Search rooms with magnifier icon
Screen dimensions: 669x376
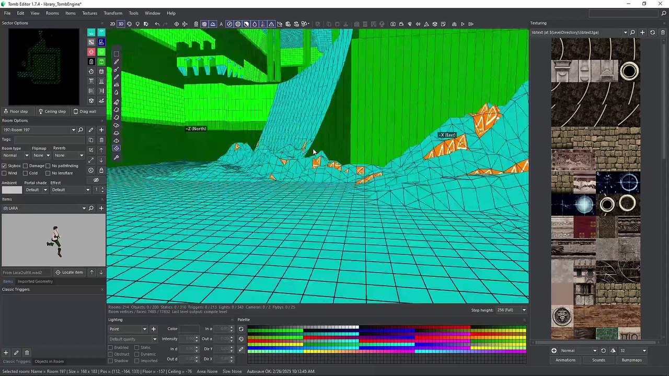coord(80,130)
